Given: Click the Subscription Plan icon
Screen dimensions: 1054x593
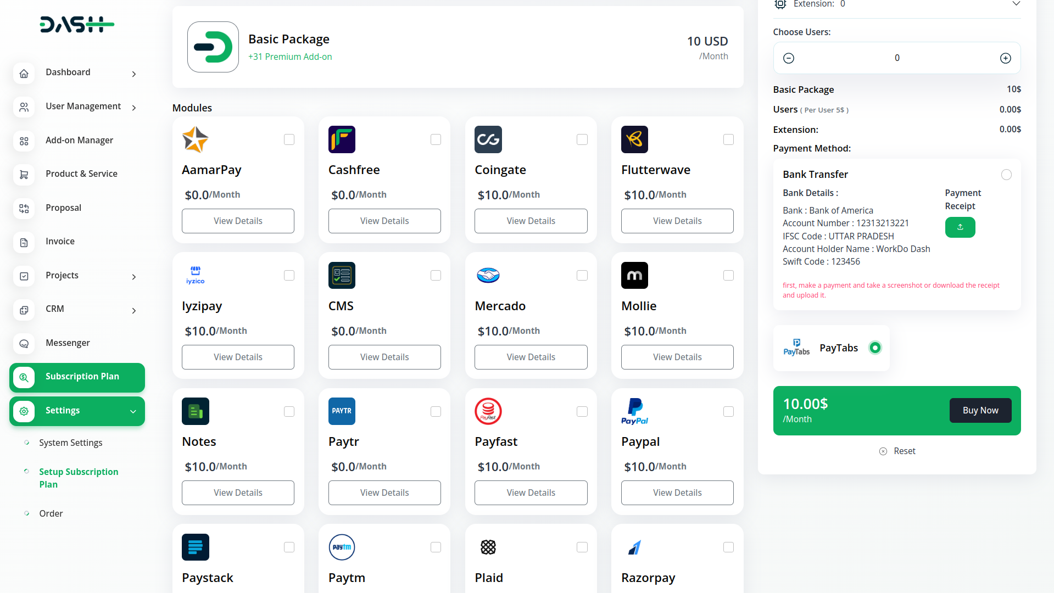Looking at the screenshot, I should (x=24, y=377).
